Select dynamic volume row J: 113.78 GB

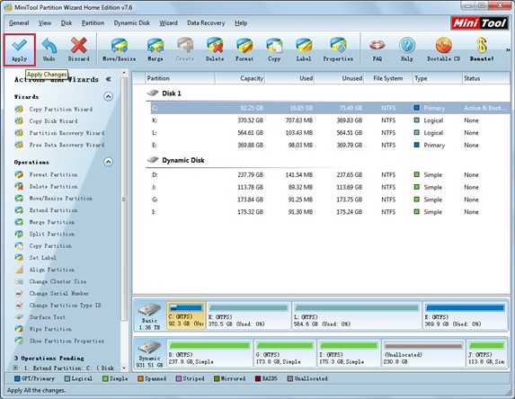330,187
